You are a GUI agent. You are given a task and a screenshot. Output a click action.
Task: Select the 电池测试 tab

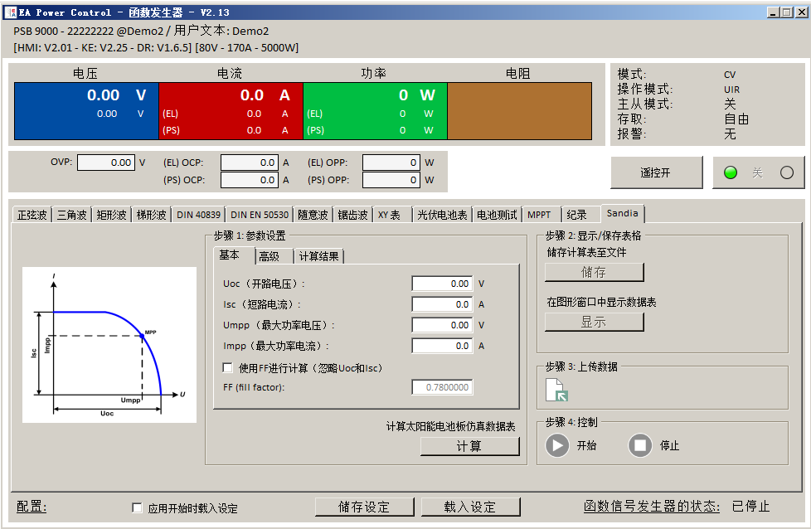497,215
